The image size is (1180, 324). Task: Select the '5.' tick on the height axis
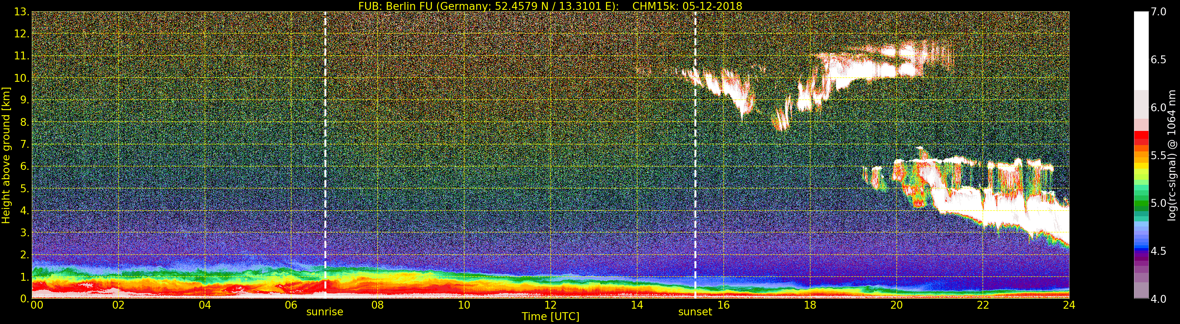pyautogui.click(x=24, y=188)
